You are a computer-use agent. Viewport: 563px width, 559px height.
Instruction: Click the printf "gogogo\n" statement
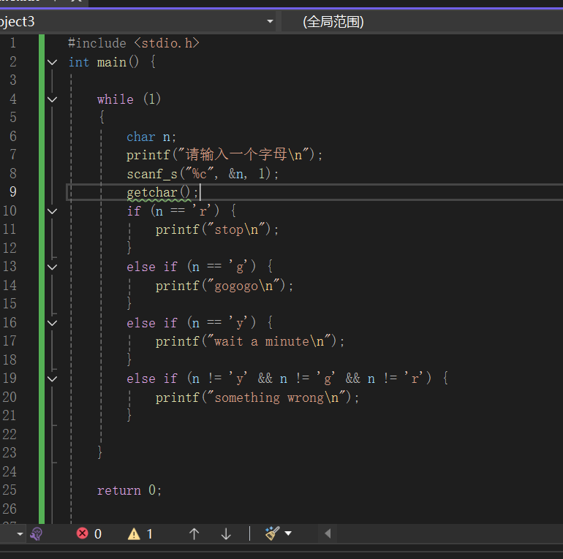pos(224,286)
